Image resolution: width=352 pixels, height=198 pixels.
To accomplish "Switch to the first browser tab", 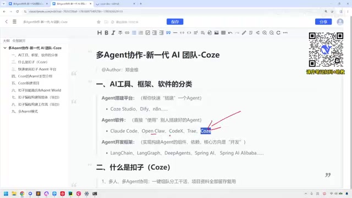I will (x=28, y=4).
